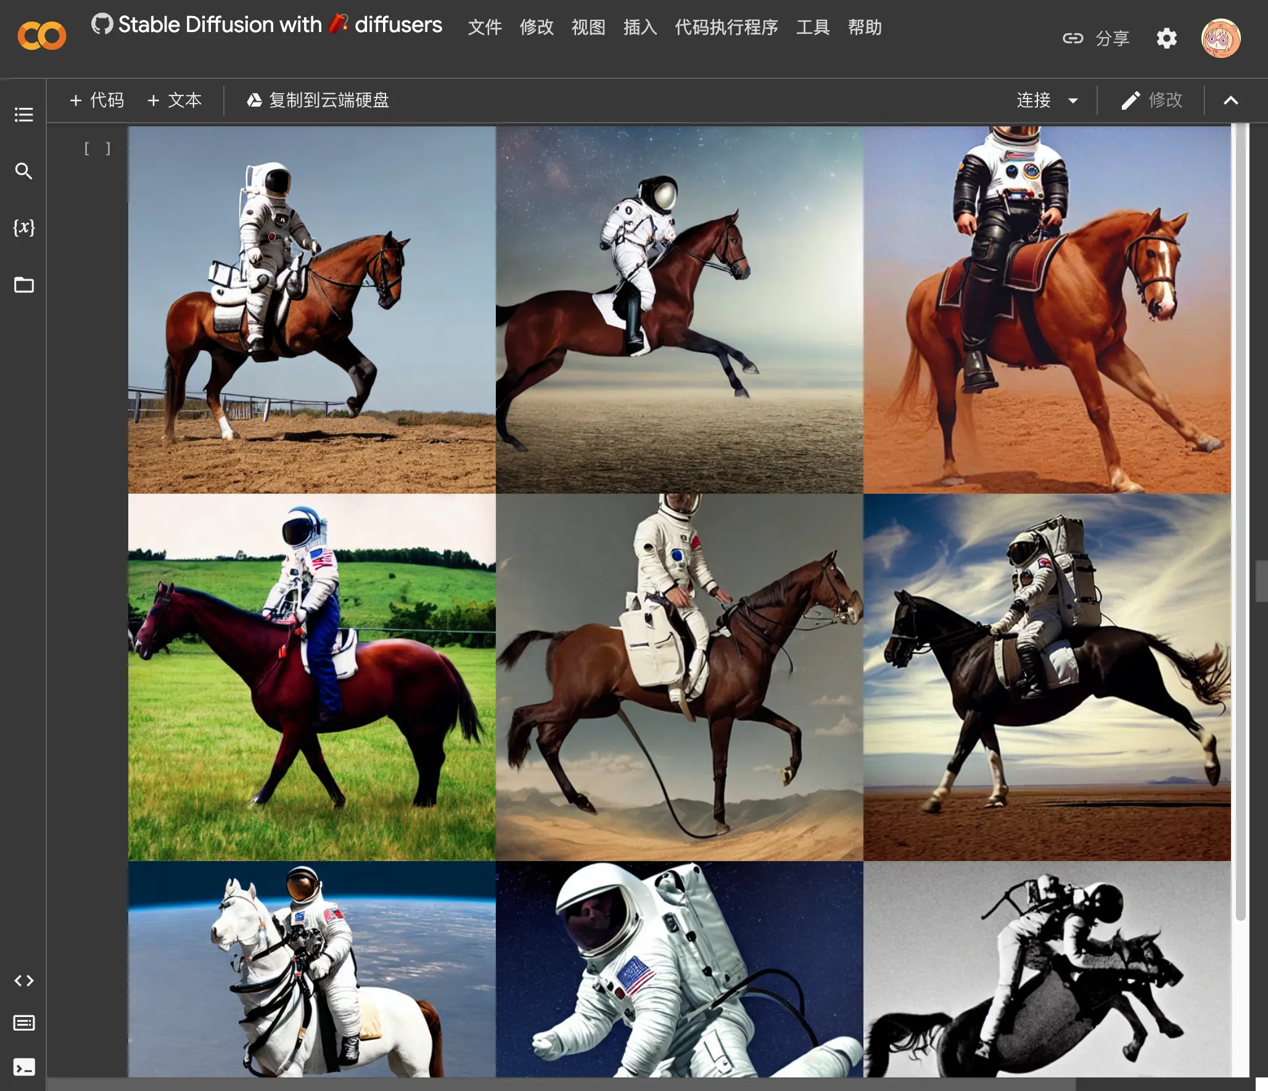Open the user account avatar
1268x1091 pixels.
pyautogui.click(x=1220, y=38)
